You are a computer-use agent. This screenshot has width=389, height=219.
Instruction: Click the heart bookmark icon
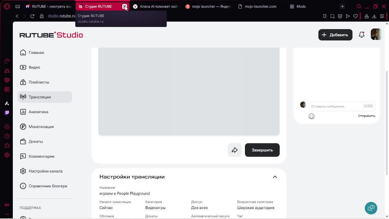(x=356, y=16)
